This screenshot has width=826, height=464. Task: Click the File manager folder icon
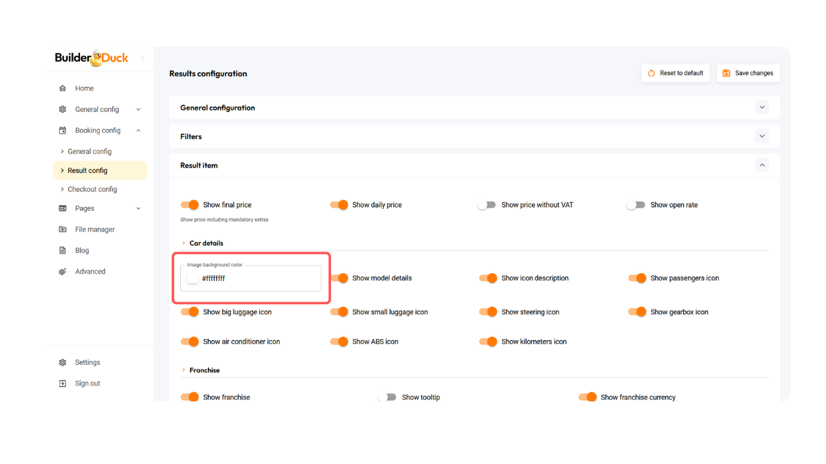(63, 229)
